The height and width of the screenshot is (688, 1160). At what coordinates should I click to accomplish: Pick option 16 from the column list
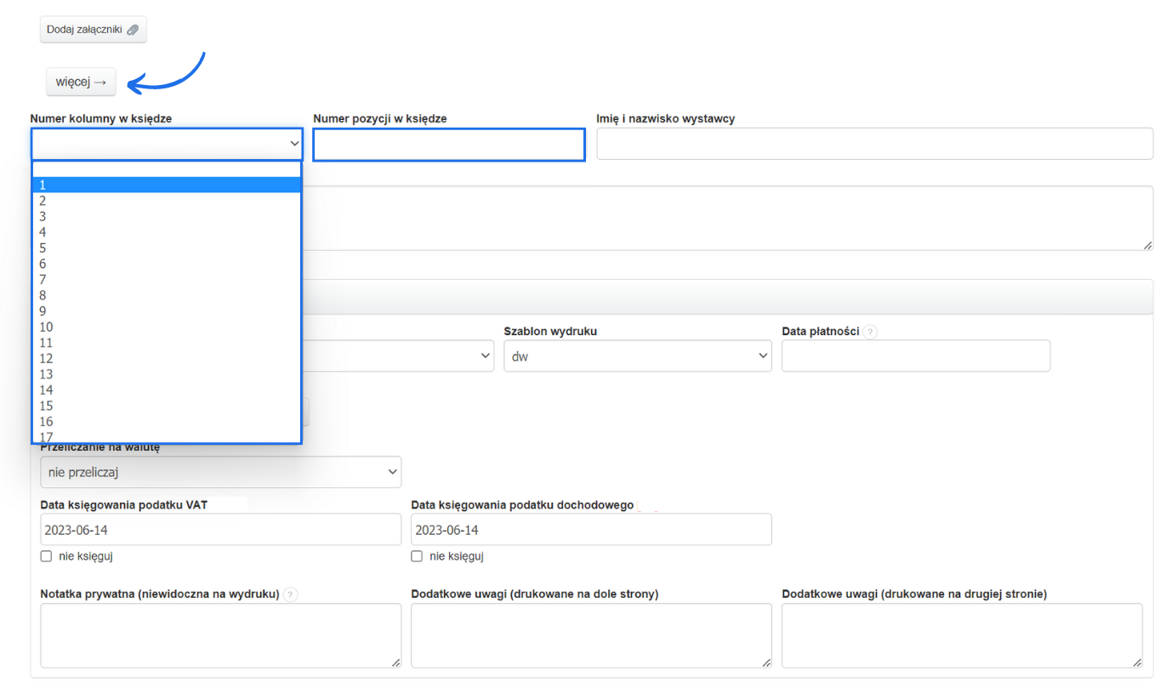click(x=167, y=422)
